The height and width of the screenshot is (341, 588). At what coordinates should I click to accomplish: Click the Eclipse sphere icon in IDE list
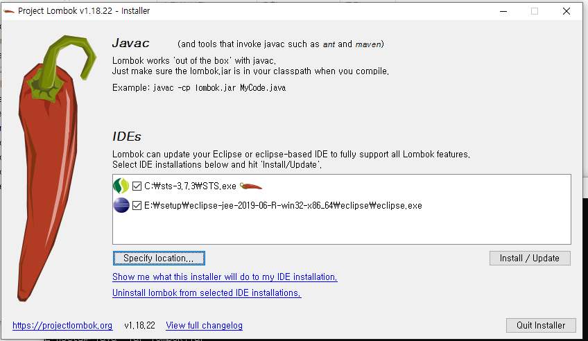[121, 205]
